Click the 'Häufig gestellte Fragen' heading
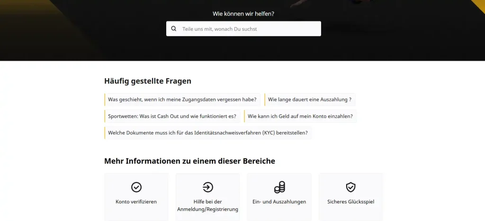The width and height of the screenshot is (485, 221). coord(148,81)
